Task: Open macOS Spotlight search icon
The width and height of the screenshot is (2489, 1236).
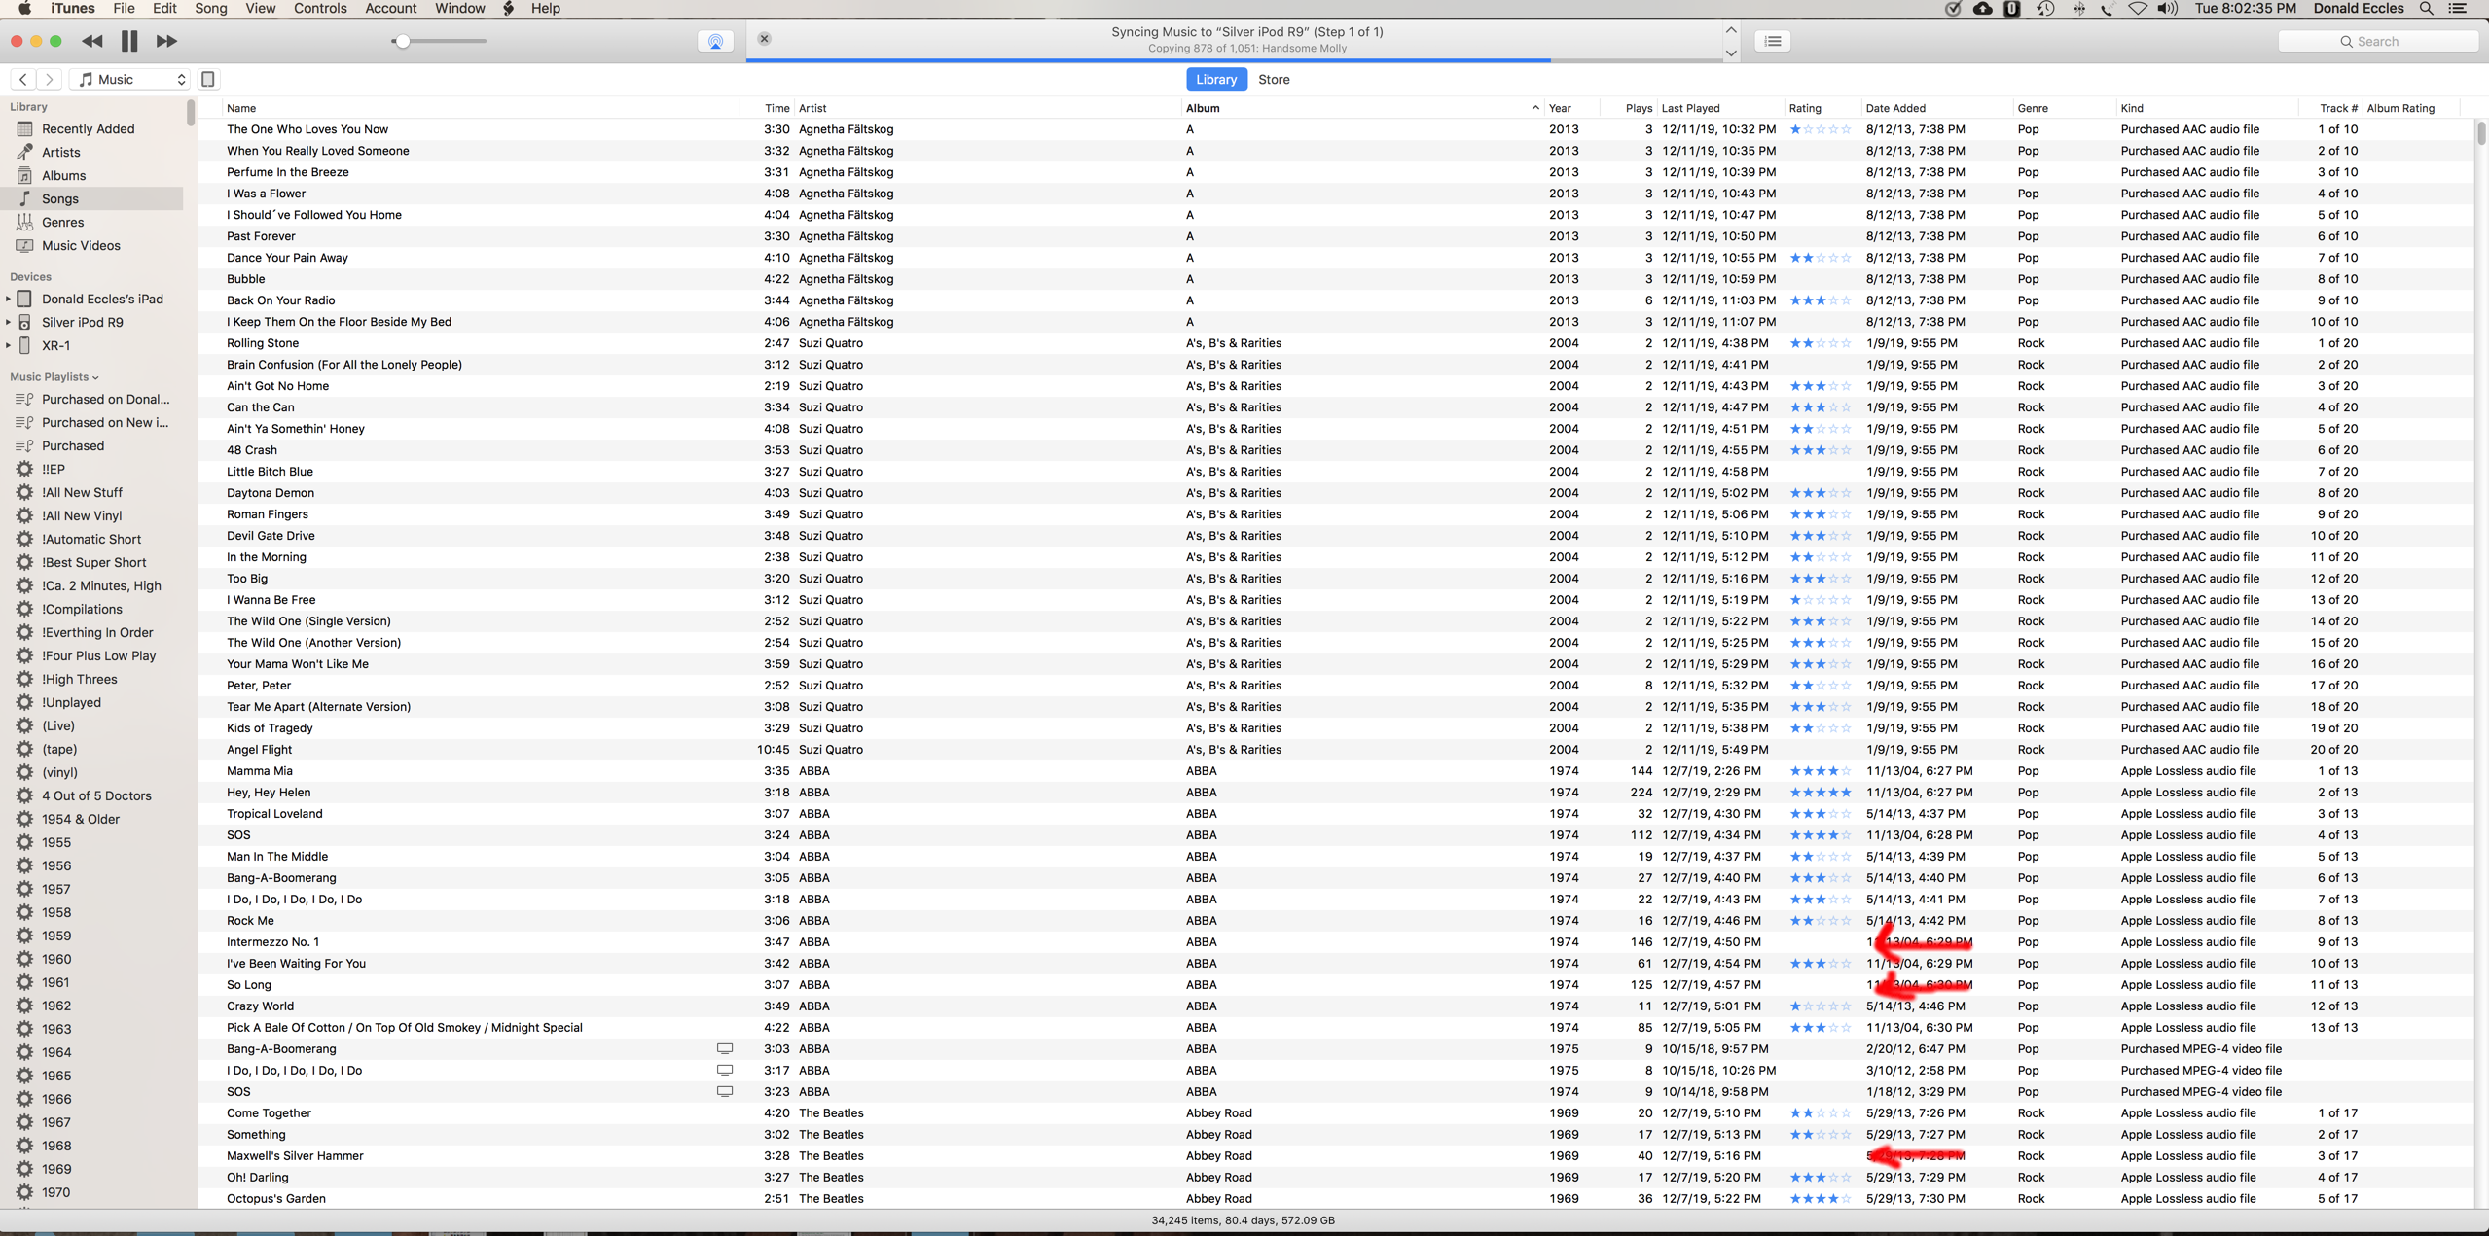Action: (x=2426, y=9)
